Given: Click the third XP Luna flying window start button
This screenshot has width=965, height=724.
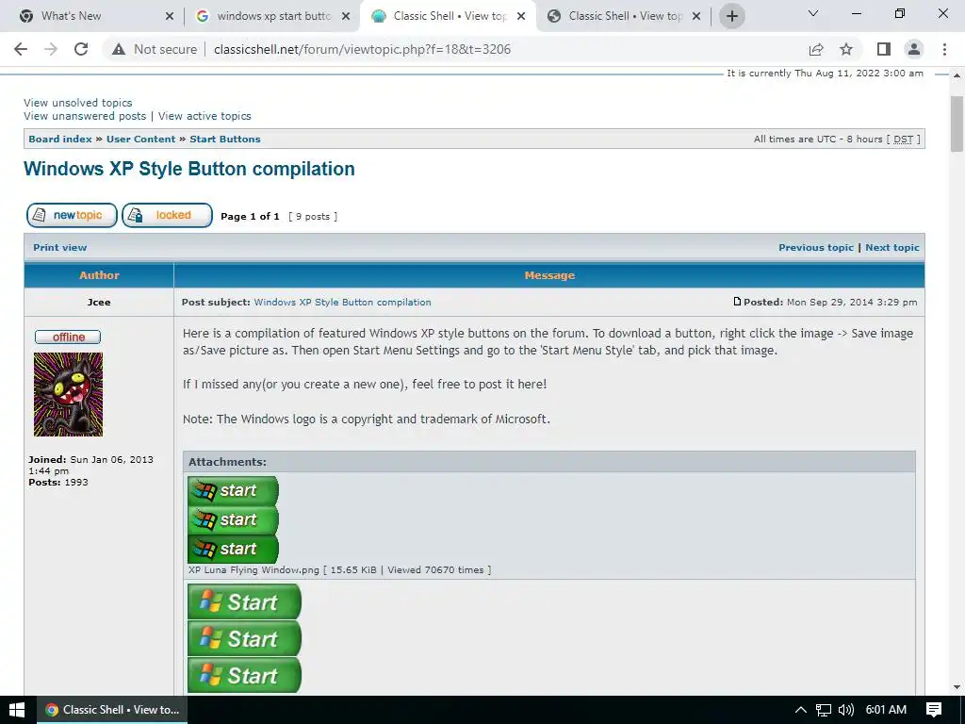Looking at the screenshot, I should click(234, 550).
